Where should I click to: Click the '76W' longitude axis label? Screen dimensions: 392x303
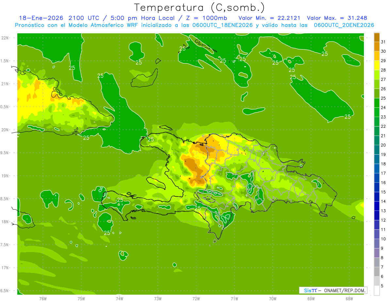pyautogui.click(x=43, y=299)
